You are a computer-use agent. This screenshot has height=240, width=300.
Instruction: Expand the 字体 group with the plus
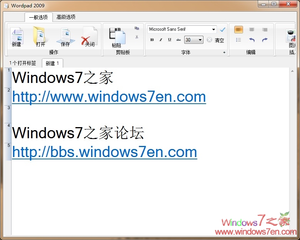tap(224, 52)
